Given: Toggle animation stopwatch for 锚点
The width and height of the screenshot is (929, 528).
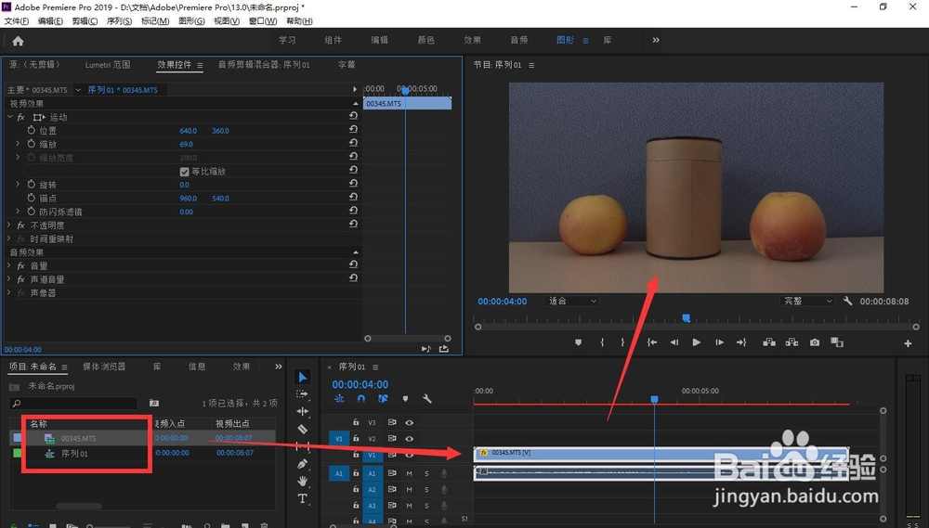Looking at the screenshot, I should click(32, 198).
